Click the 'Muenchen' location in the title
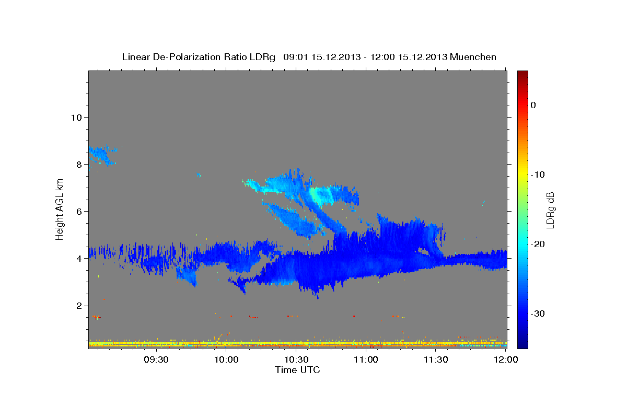Screen dimensions: 627x418 tap(474, 57)
